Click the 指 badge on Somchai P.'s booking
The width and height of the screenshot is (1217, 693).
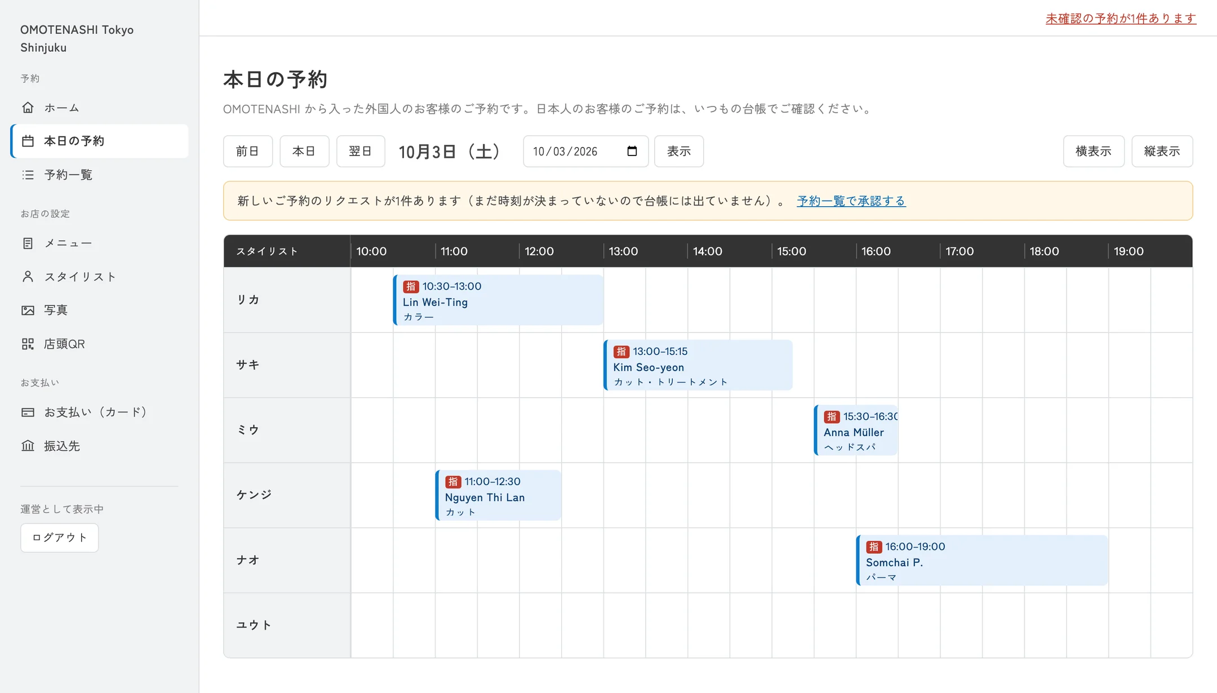pos(874,547)
